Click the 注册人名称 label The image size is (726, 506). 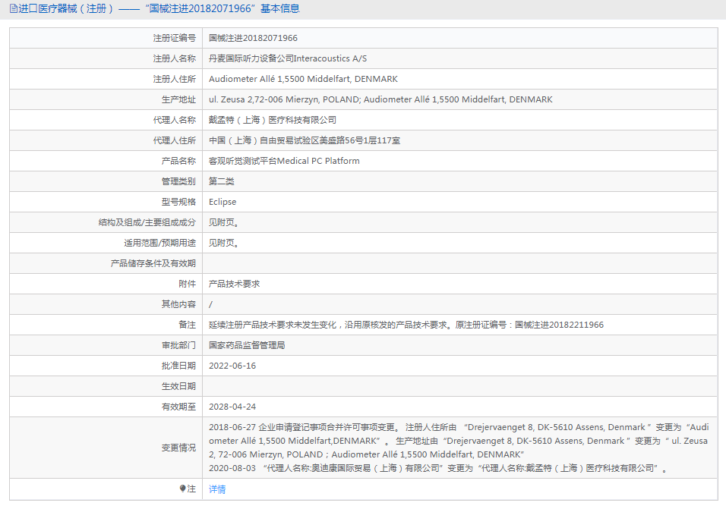click(175, 58)
